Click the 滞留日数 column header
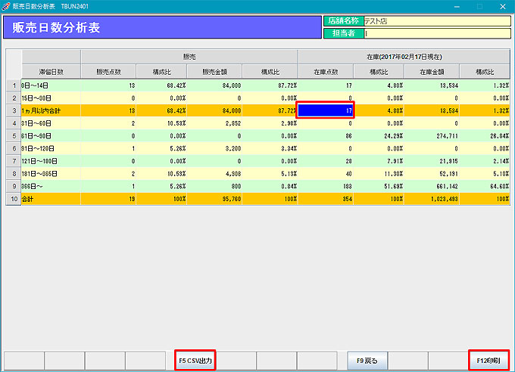Image resolution: width=515 pixels, height=372 pixels. click(x=51, y=72)
